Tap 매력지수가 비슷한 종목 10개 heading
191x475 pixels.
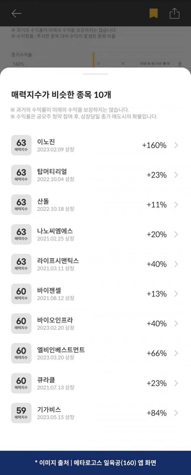[61, 95]
